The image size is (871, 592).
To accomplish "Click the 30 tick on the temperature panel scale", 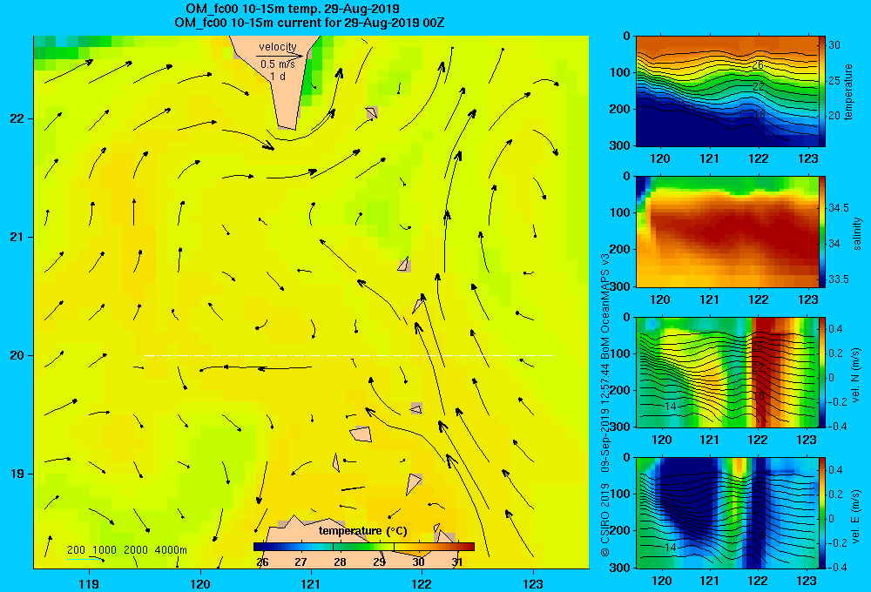I will pyautogui.click(x=834, y=45).
